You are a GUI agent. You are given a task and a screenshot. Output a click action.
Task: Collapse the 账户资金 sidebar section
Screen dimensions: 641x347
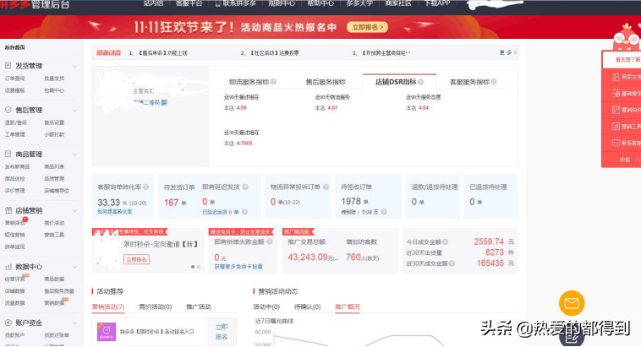tap(74, 323)
